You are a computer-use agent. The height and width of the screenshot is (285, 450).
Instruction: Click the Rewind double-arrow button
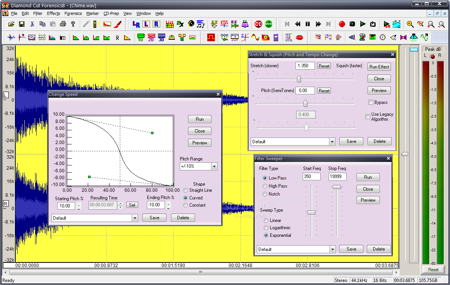click(x=298, y=24)
